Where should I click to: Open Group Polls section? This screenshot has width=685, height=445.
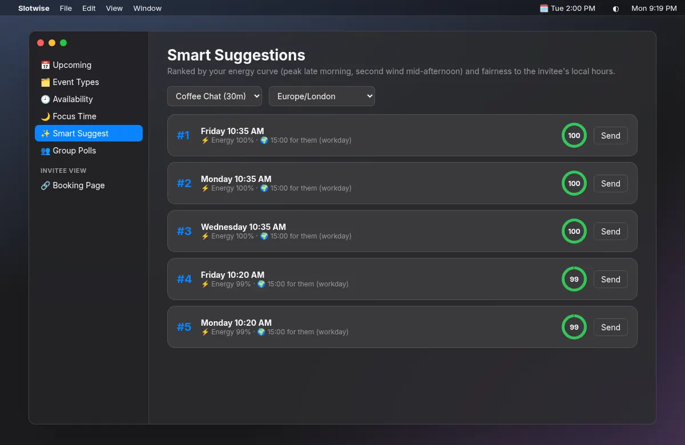88,151
